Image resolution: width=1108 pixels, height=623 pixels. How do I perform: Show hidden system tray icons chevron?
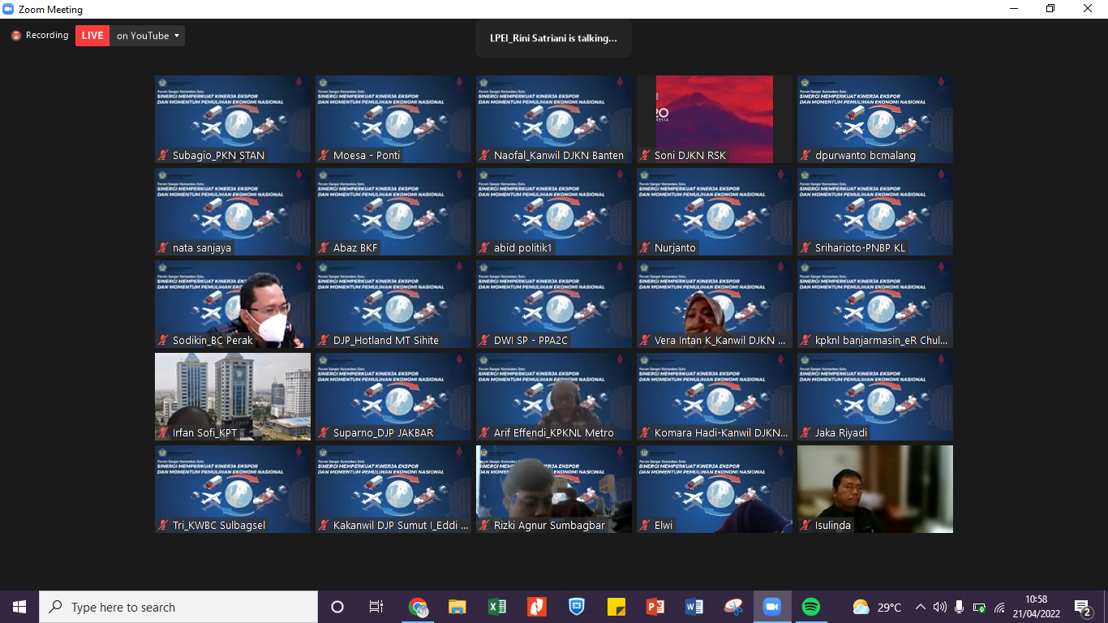[x=920, y=607]
